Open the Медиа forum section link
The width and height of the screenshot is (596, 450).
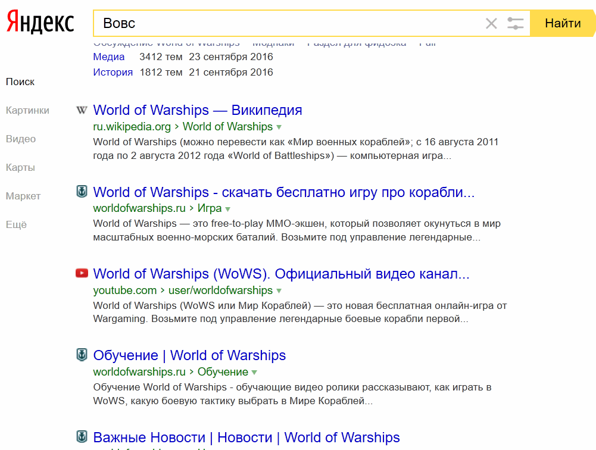pyautogui.click(x=109, y=57)
